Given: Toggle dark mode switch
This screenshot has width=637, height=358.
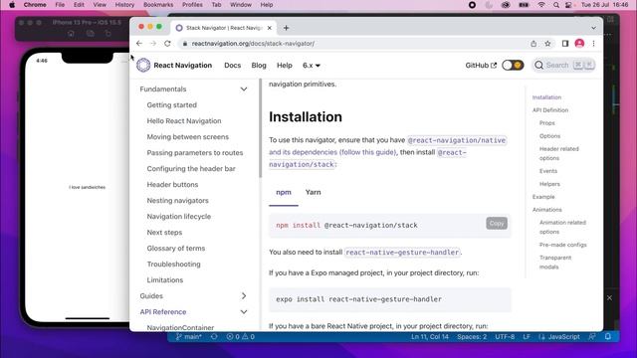Looking at the screenshot, I should 513,65.
